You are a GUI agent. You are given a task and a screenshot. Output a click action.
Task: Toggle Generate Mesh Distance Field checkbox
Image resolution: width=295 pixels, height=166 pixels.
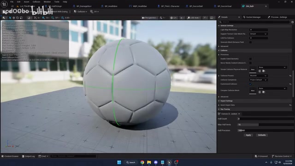250,42
